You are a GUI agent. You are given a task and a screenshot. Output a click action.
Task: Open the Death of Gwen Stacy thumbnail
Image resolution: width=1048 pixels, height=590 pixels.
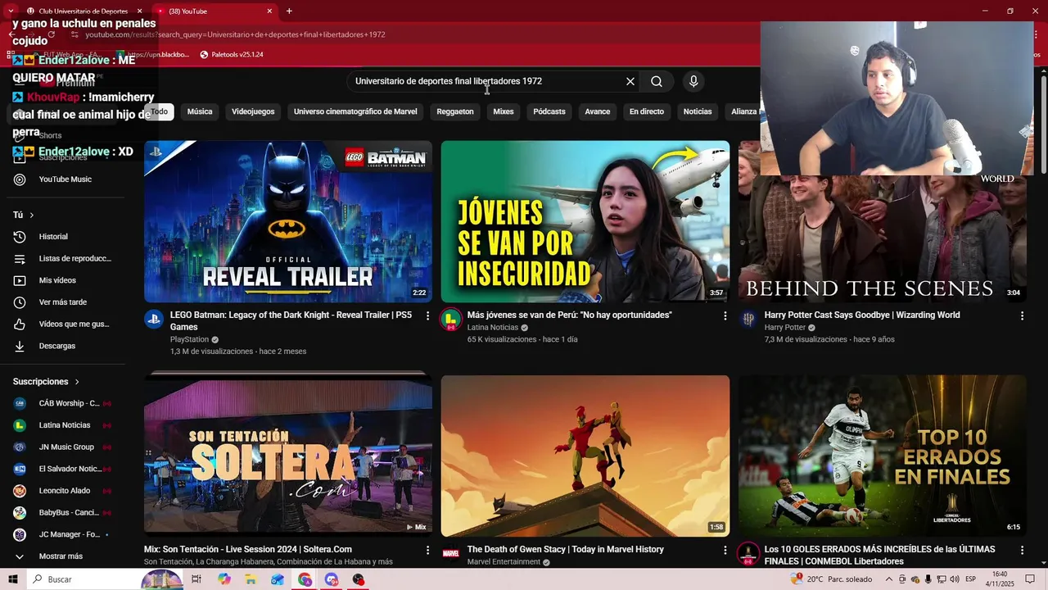pos(585,456)
